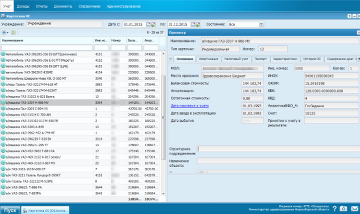Click the row icon for а/машина Паз-3205 С-804 УХ
The height and width of the screenshot is (214, 360).
point(3,108)
